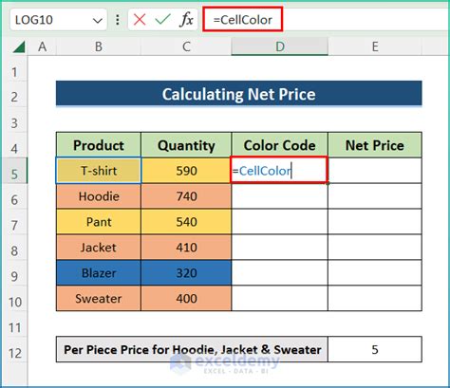Select the per piece price value 5
The width and height of the screenshot is (450, 388).
click(x=375, y=349)
